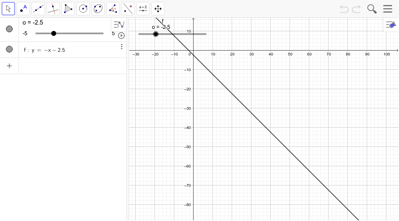Select the Line tool

pos(38,9)
